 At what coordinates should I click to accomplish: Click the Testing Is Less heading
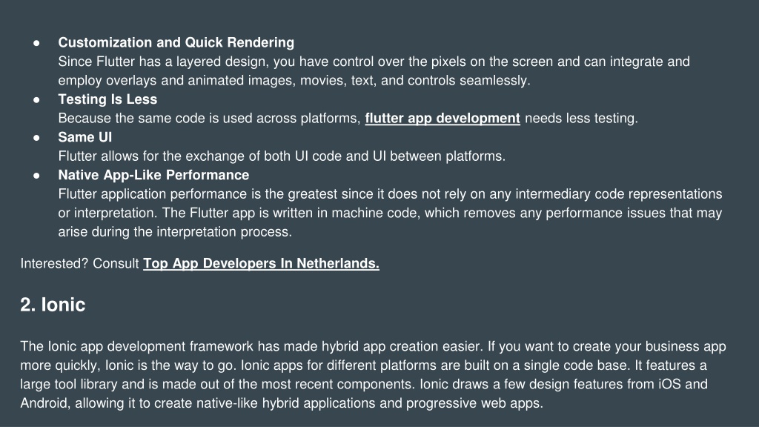(107, 99)
